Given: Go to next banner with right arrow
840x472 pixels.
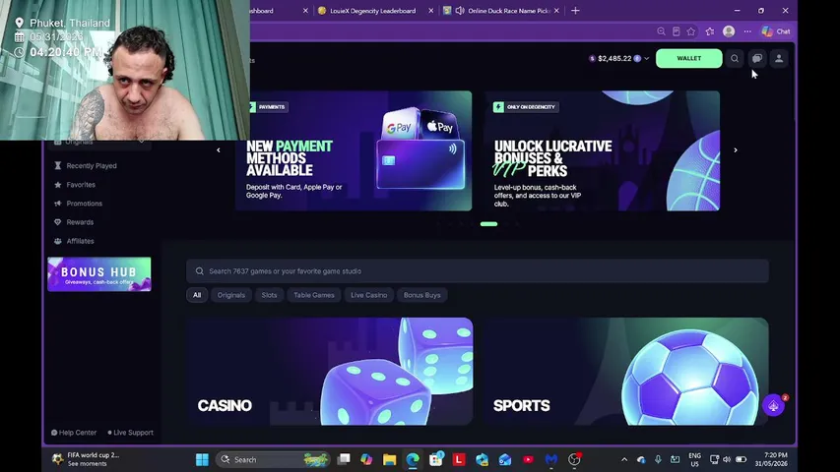Looking at the screenshot, I should 736,150.
